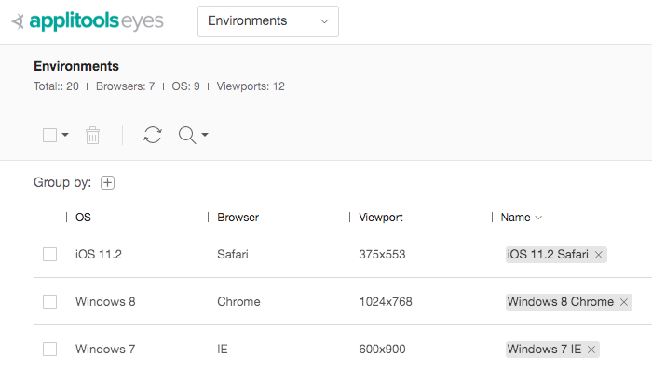Click the trash delete icon
652x370 pixels.
[x=92, y=135]
